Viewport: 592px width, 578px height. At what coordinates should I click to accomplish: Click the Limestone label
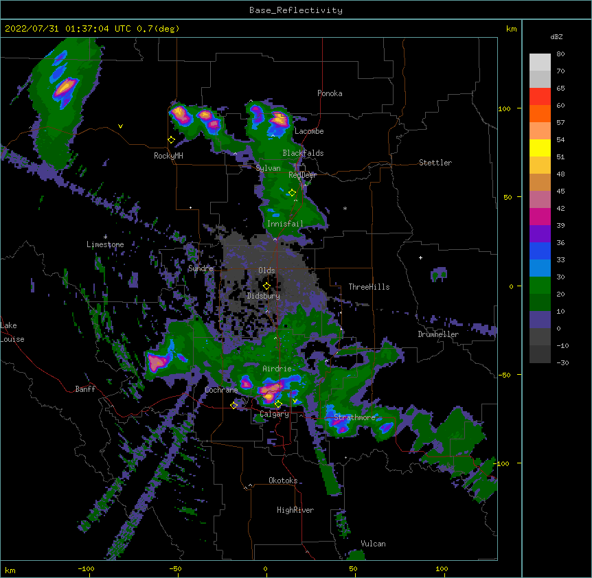point(105,244)
